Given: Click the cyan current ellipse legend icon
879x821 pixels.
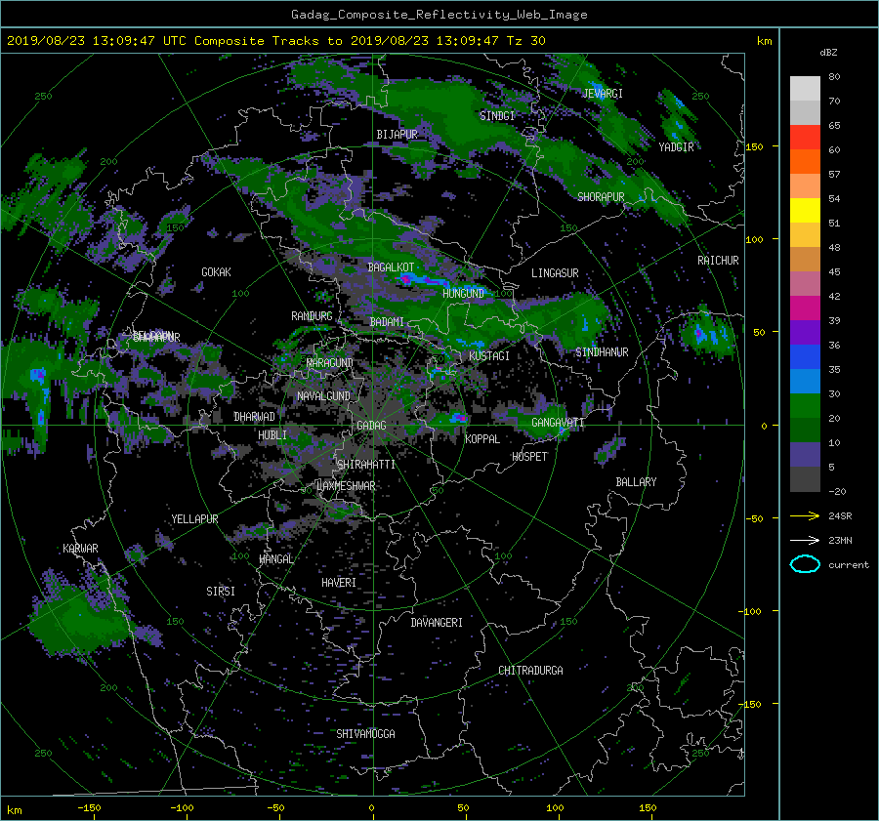Looking at the screenshot, I should tap(805, 564).
